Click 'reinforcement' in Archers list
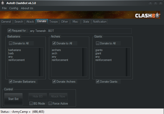164x114 pixels. [60, 60]
